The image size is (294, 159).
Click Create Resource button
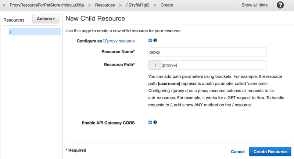coord(270,152)
